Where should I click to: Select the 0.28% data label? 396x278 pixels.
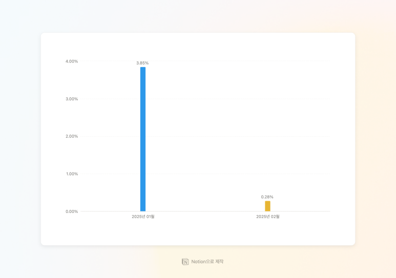(267, 197)
